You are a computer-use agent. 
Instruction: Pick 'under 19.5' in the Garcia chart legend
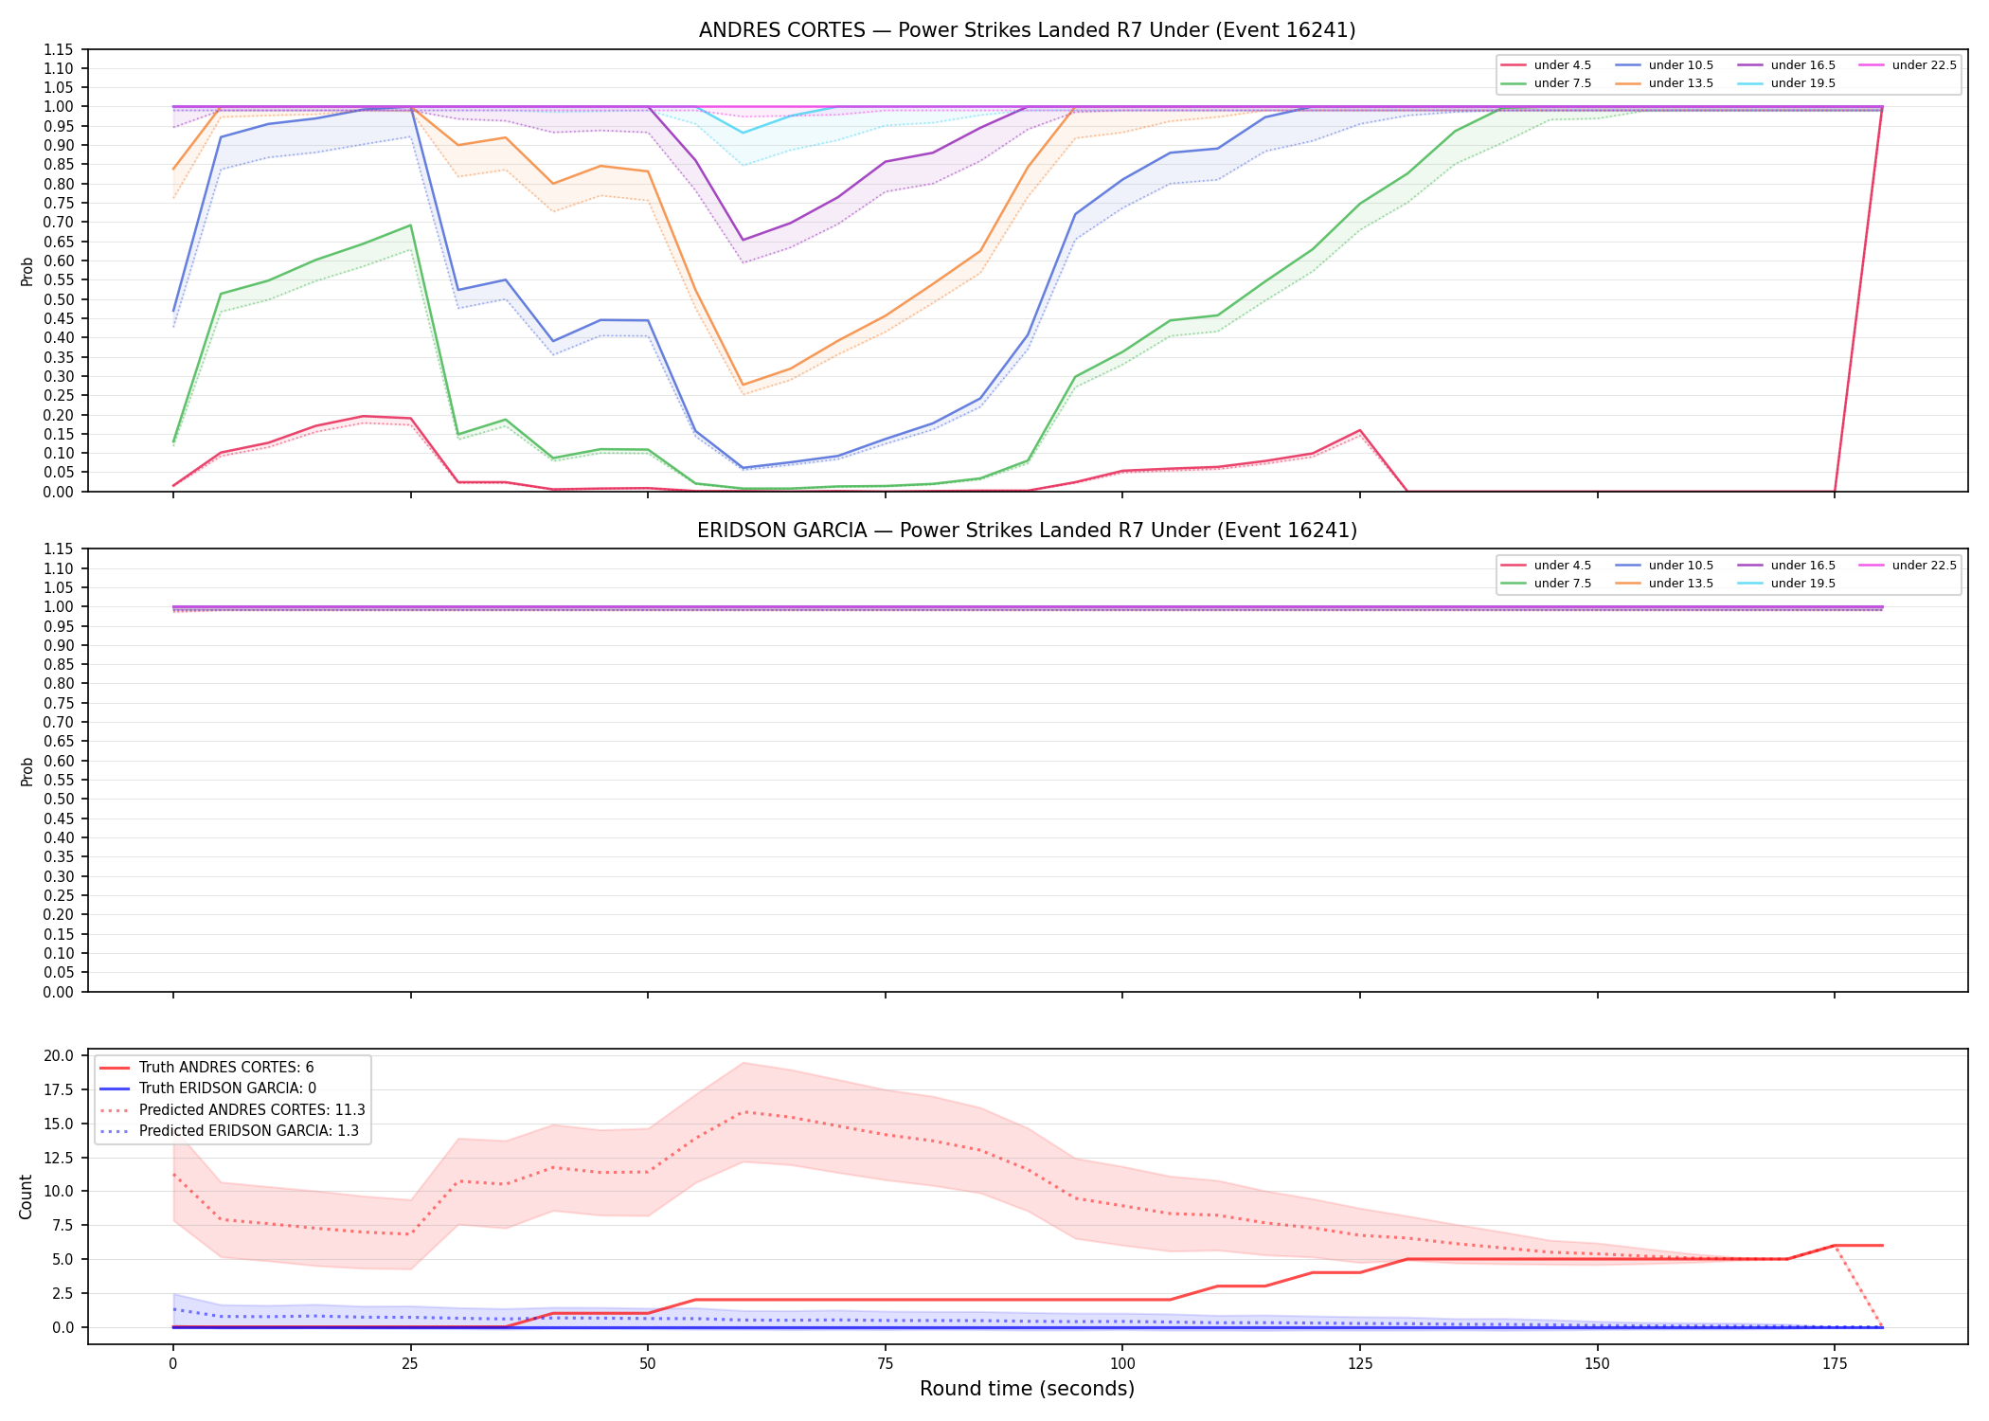click(1787, 584)
